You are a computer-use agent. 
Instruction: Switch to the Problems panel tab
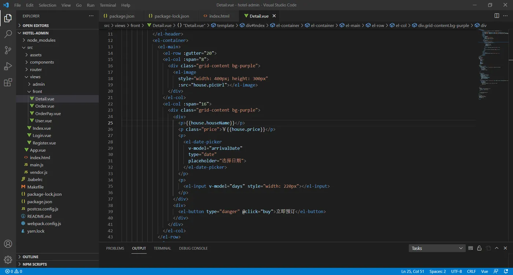[115, 248]
